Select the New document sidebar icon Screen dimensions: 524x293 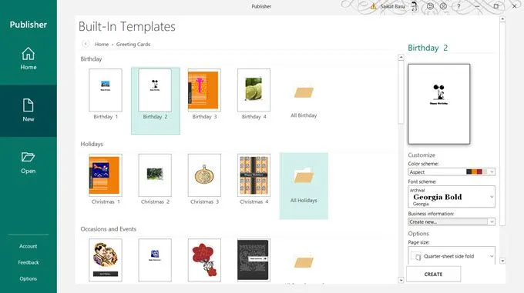(x=28, y=111)
